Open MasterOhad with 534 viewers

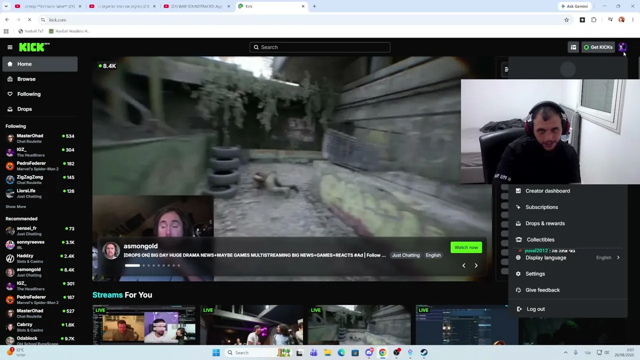tap(40, 138)
